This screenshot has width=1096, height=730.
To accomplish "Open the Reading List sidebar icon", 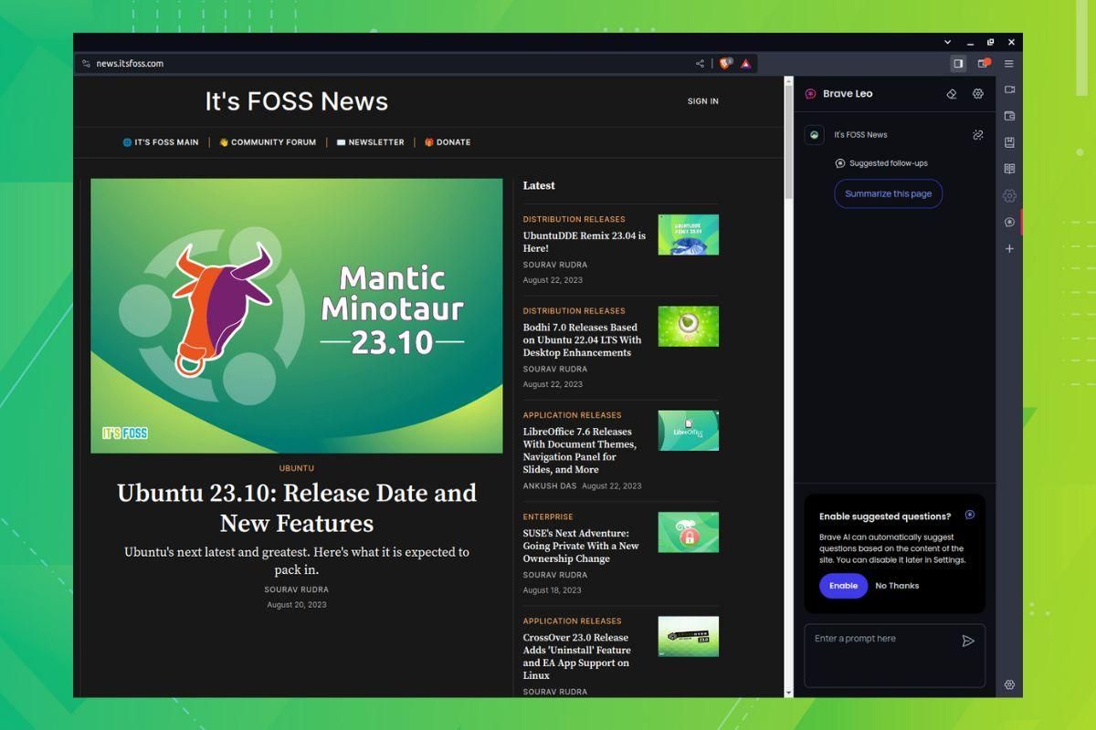I will point(1009,169).
